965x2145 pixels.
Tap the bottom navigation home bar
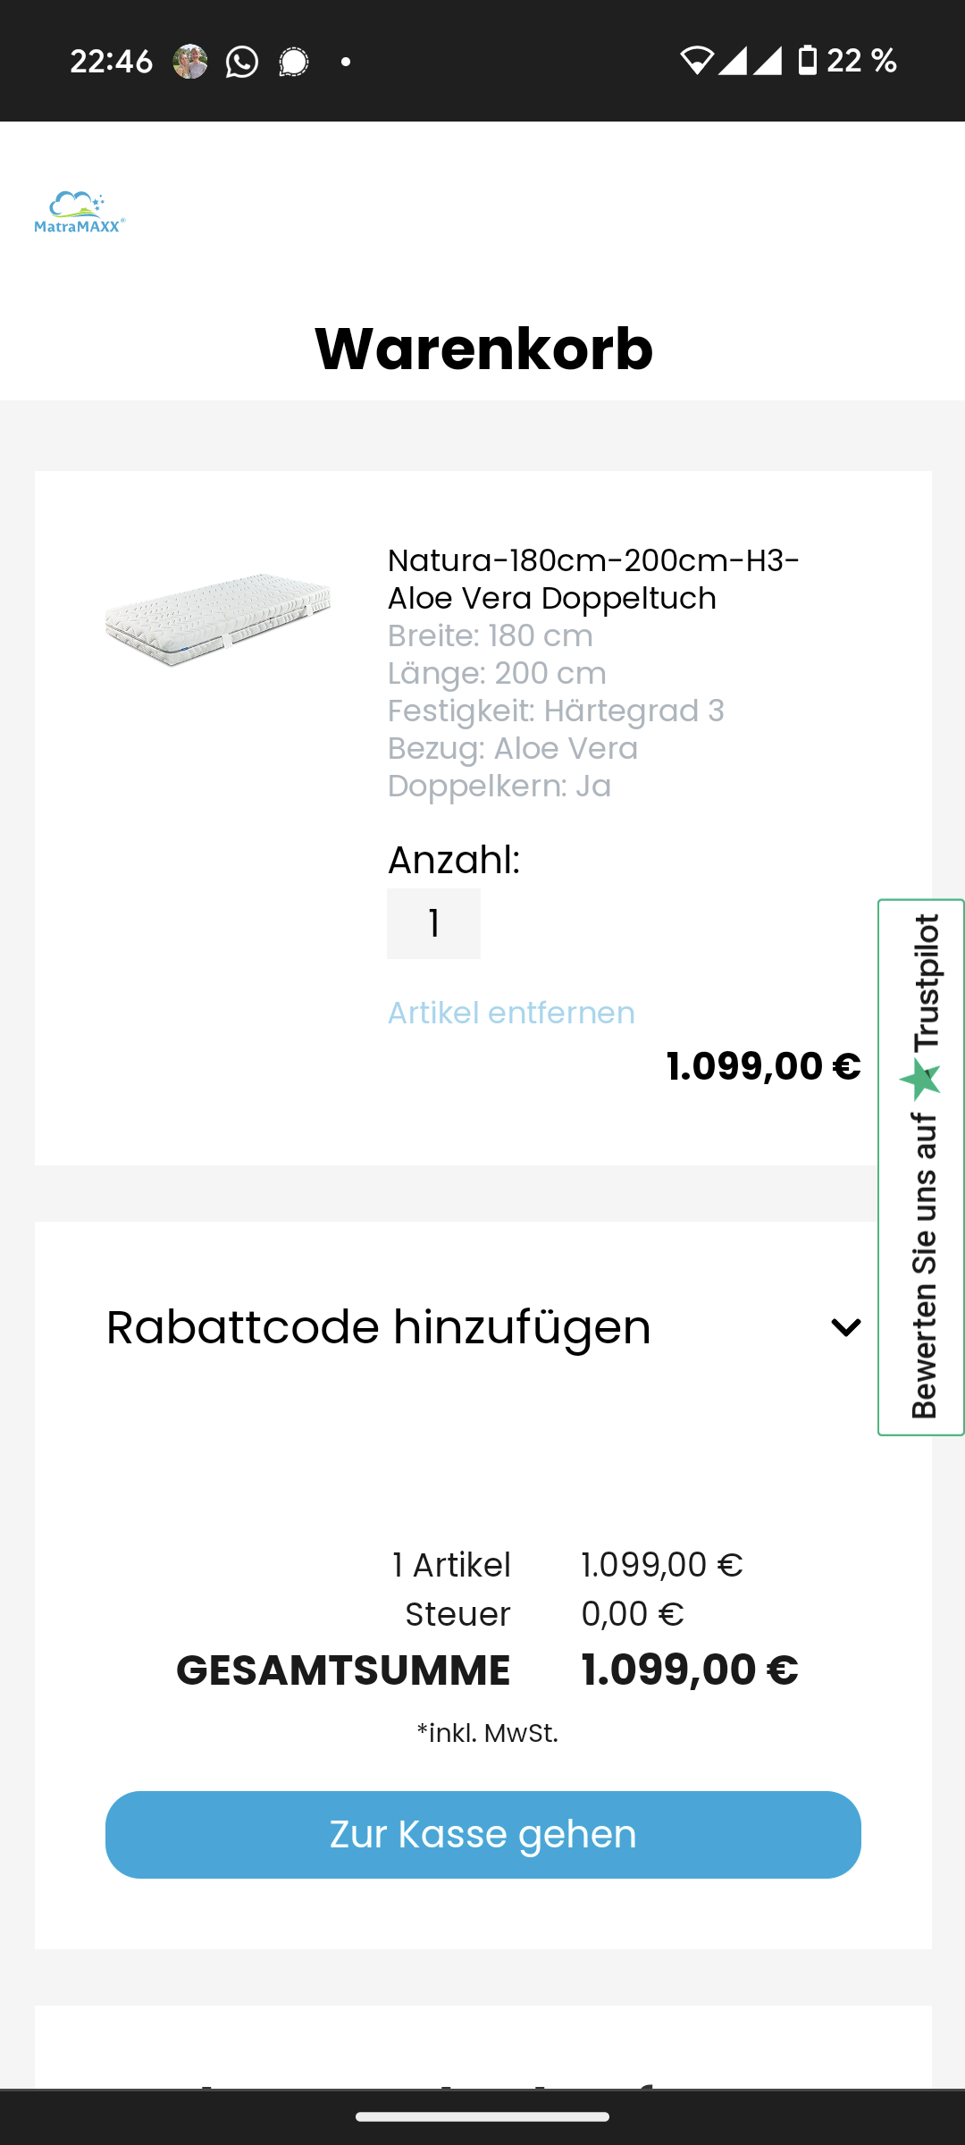pos(482,2116)
